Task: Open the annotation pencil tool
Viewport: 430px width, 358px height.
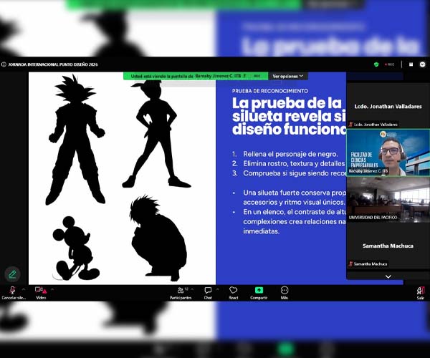Action: 12,274
